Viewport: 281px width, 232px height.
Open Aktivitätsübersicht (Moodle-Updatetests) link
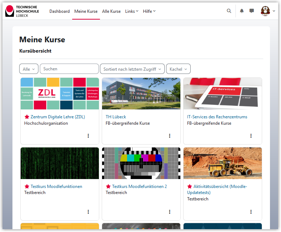217,189
